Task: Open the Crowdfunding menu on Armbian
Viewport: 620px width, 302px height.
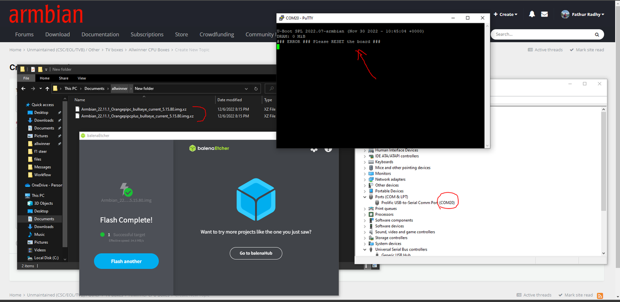Action: coord(217,34)
